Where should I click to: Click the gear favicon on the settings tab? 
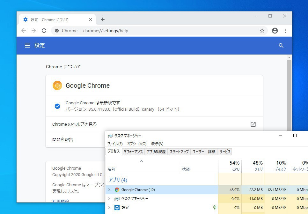26,19
